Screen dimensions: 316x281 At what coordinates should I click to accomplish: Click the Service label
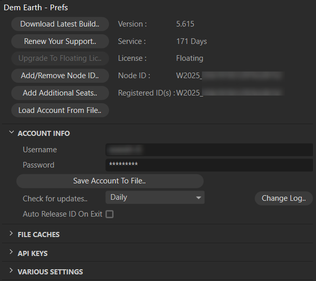click(x=132, y=41)
